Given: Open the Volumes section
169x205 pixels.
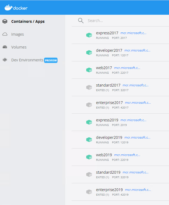Looking at the screenshot, I should [x=19, y=47].
